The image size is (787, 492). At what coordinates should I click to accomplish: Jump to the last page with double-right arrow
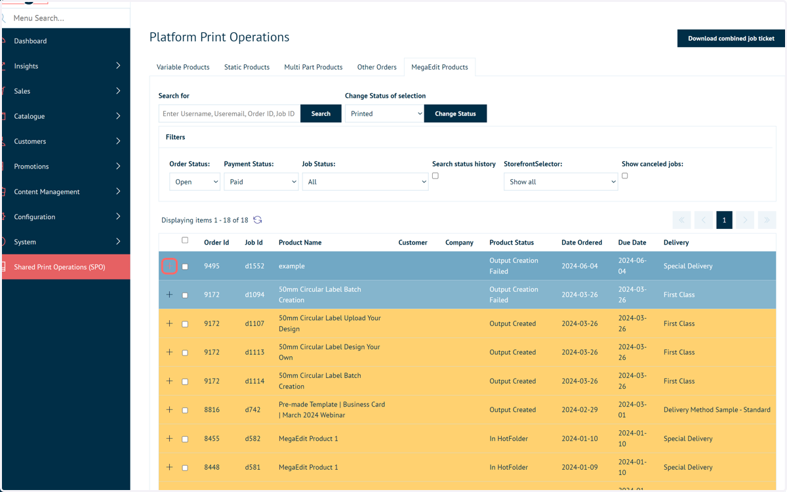[x=767, y=220]
